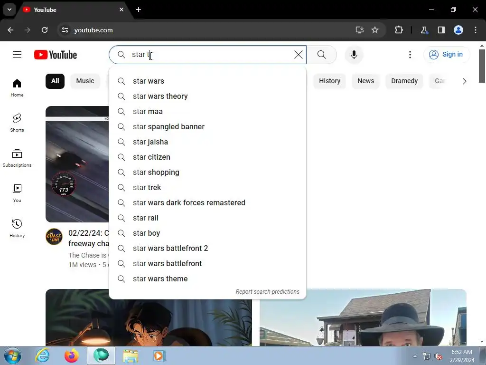This screenshot has height=365, width=486.
Task: Launch Internet Explorer from taskbar
Action: point(42,355)
